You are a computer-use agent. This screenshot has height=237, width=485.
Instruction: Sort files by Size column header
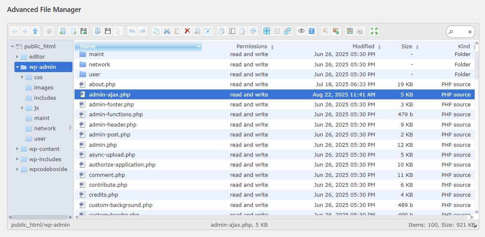coord(406,47)
